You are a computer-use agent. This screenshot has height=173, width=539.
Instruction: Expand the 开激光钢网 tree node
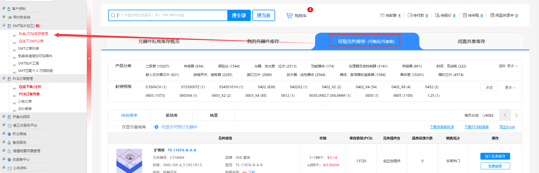(4, 116)
